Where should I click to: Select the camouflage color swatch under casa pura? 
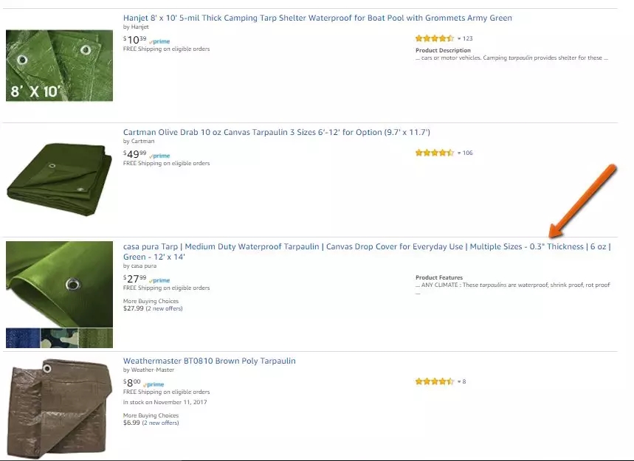click(60, 338)
